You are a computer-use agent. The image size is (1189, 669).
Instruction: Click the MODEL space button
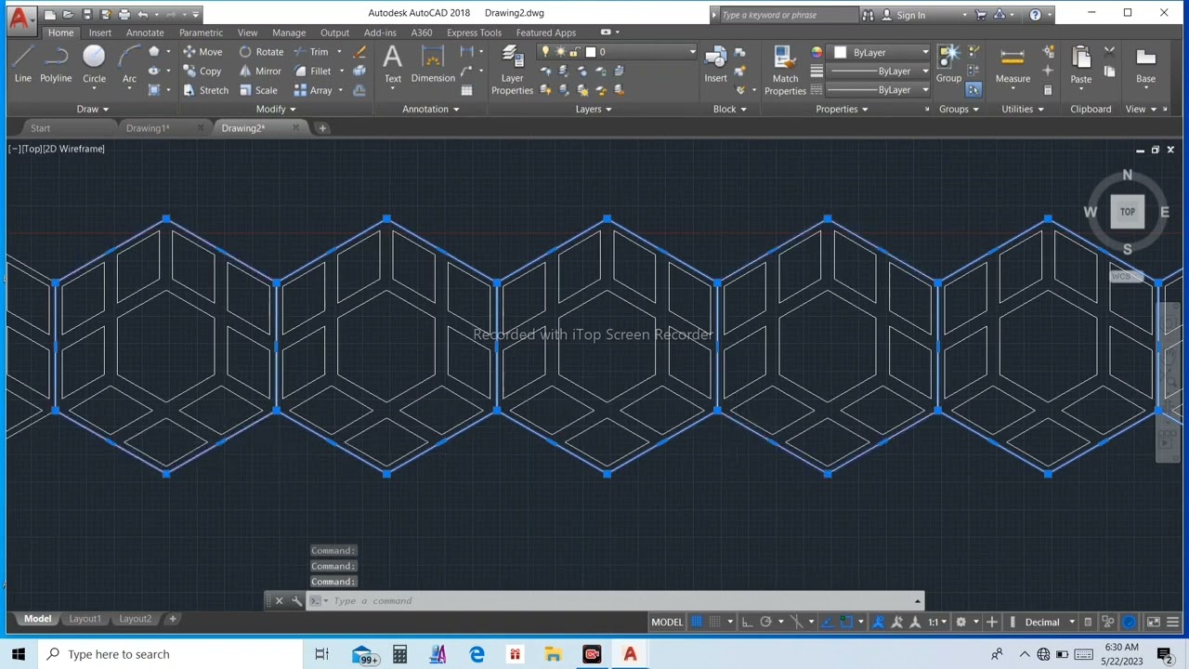(x=667, y=622)
